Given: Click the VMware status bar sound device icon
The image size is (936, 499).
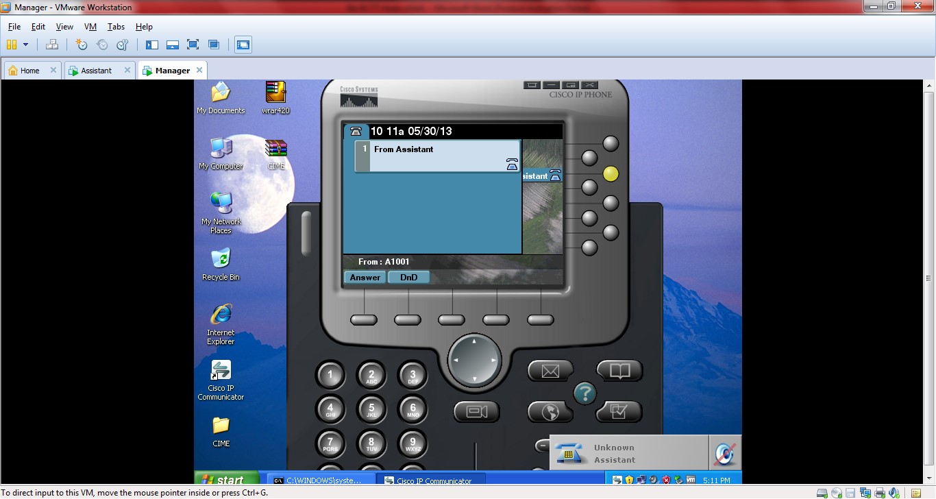Looking at the screenshot, I should point(894,493).
